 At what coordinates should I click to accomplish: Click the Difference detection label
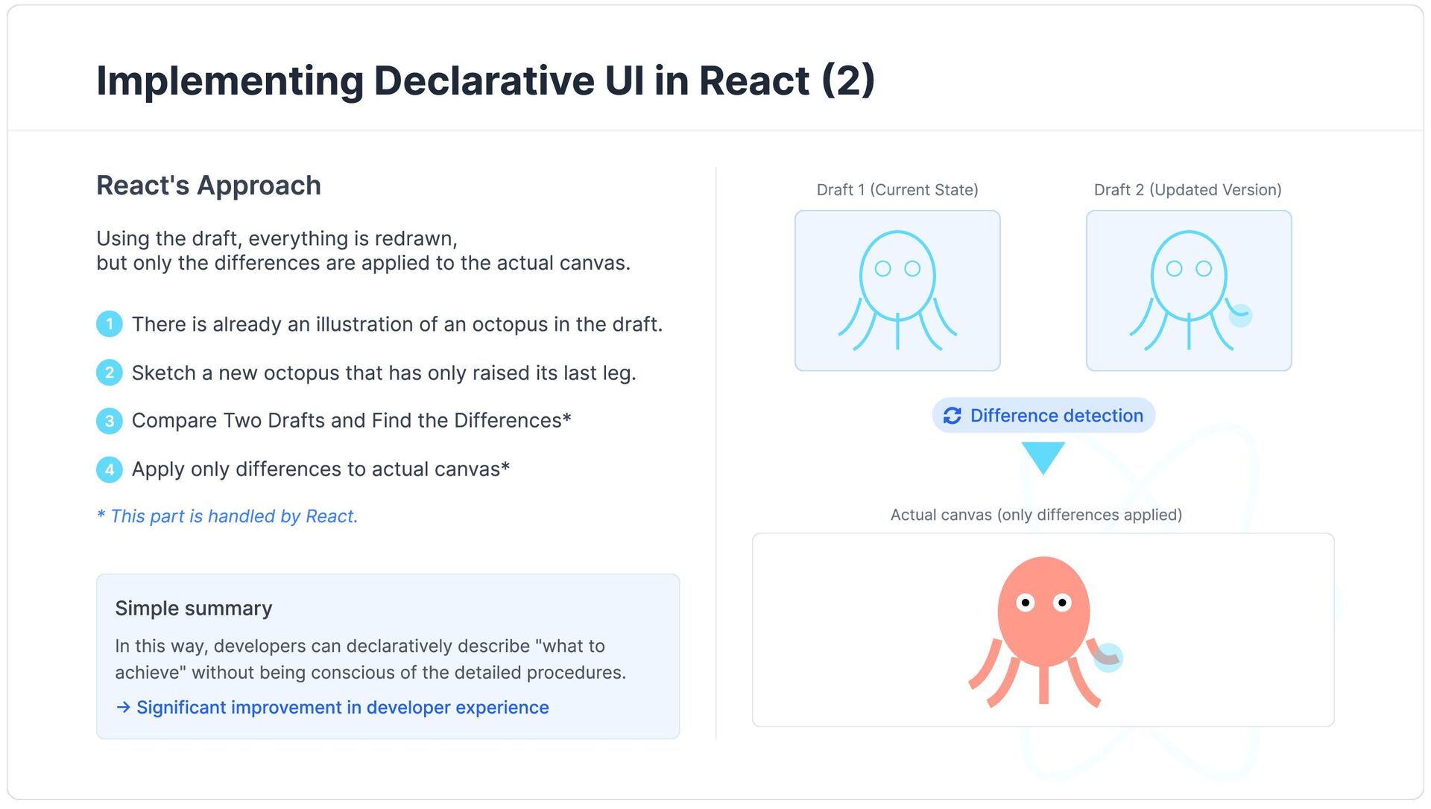point(1056,416)
